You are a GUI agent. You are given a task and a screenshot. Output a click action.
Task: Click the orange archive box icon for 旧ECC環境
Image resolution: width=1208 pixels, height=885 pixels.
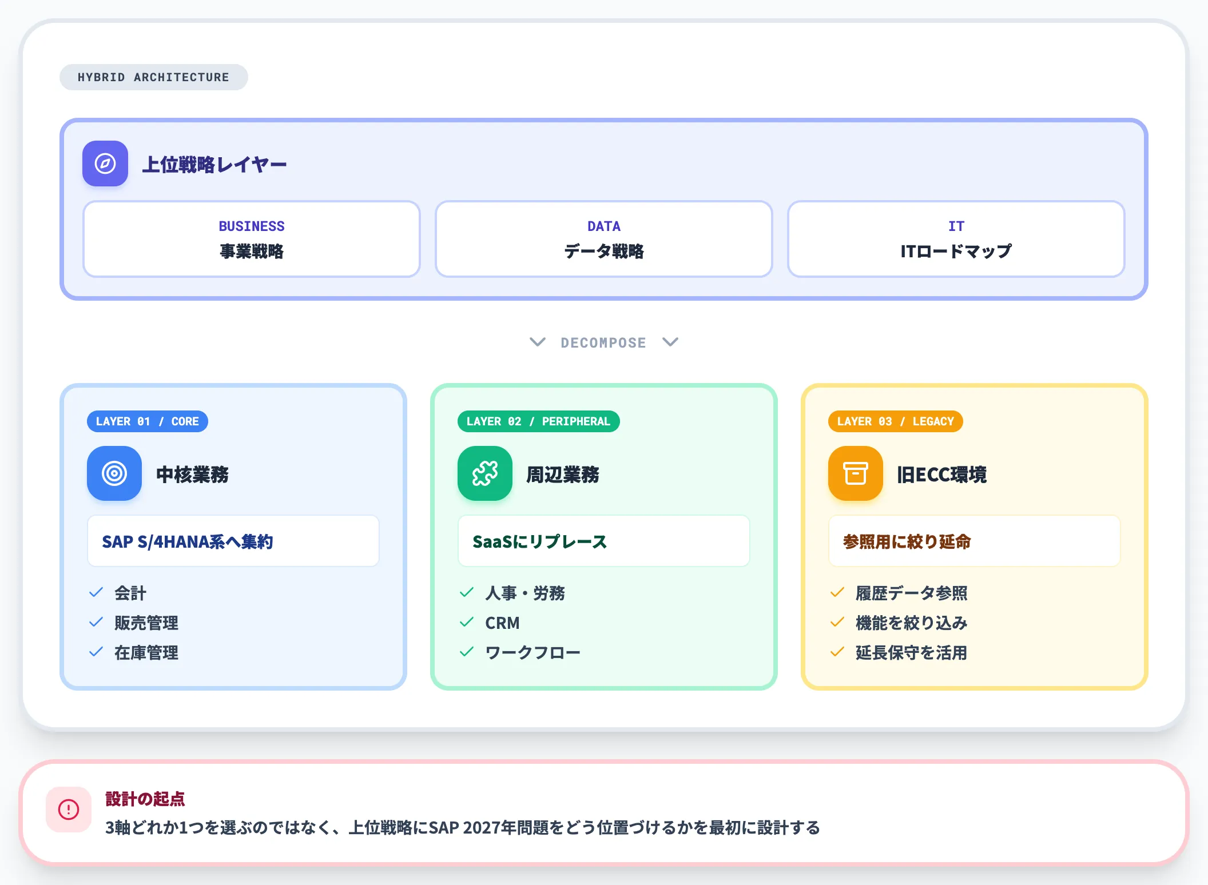tap(856, 473)
